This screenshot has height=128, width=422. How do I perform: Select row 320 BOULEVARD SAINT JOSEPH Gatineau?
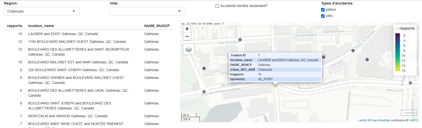tap(88, 70)
